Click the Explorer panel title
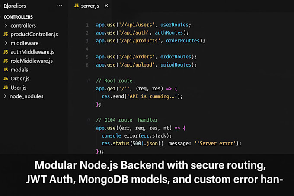294x196 pixels. 15,6
